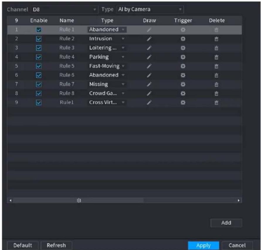This screenshot has width=261, height=250.
Task: Draw region for Rule 7 Missing
Action: click(149, 84)
